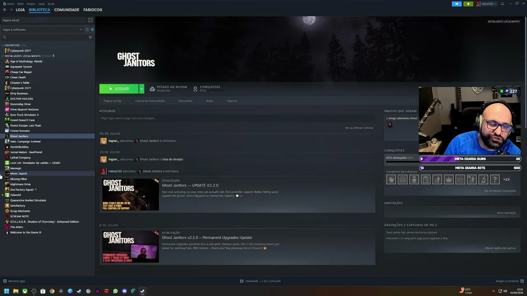Go back with the navigation back arrow
Image resolution: width=527 pixels, height=296 pixels.
click(x=5, y=9)
